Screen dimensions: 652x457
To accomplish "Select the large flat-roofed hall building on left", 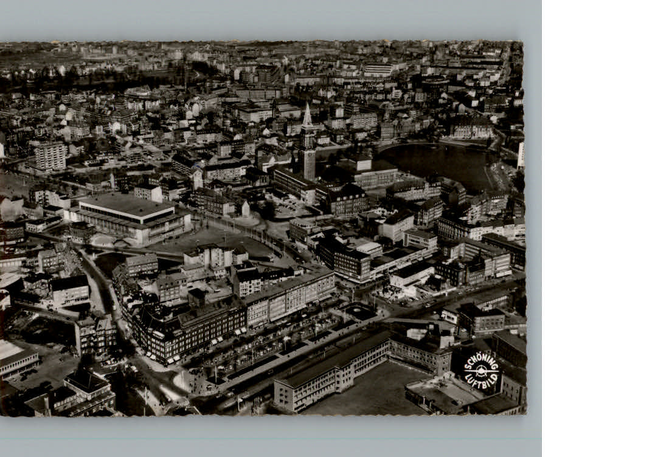I will coord(127,215).
